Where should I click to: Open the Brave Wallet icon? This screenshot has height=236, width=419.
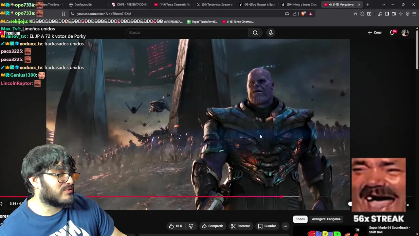coord(394,14)
